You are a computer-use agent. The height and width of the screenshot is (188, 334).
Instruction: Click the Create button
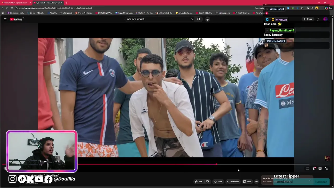[308, 19]
